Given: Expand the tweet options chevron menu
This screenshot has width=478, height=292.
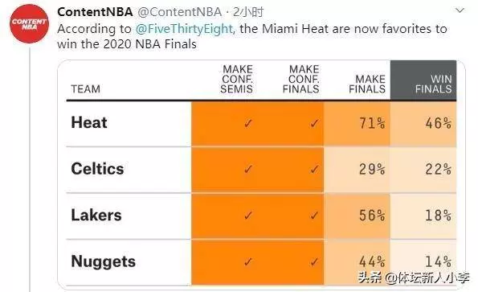Looking at the screenshot, I should click(460, 10).
